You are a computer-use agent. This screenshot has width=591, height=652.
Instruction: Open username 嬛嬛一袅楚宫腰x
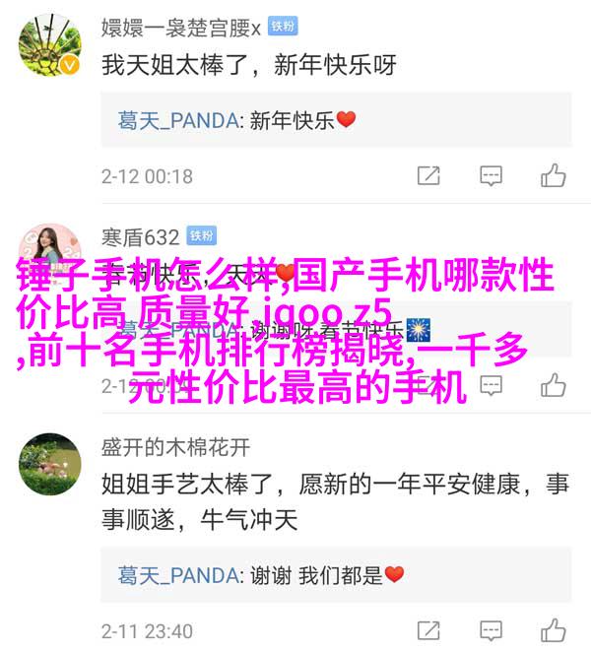[x=181, y=29]
